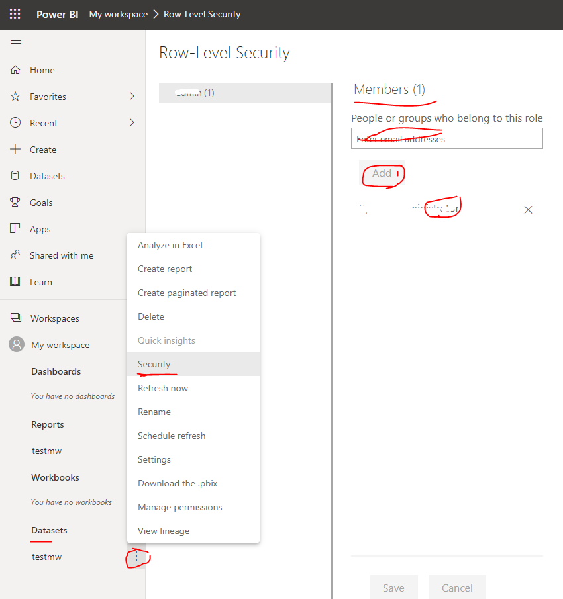Select Quick insights menu entry
Viewport: 563px width, 599px height.
click(193, 340)
